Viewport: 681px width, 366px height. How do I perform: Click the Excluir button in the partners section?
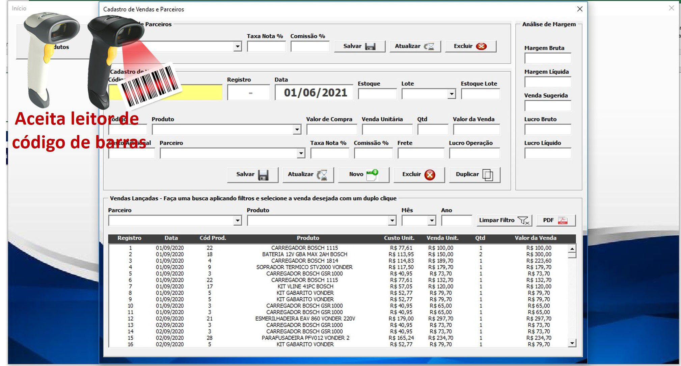tap(470, 46)
